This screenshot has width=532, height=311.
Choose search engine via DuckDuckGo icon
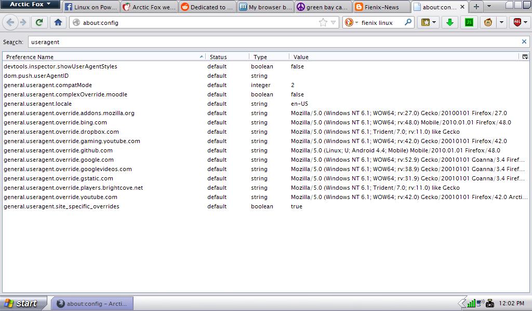349,23
